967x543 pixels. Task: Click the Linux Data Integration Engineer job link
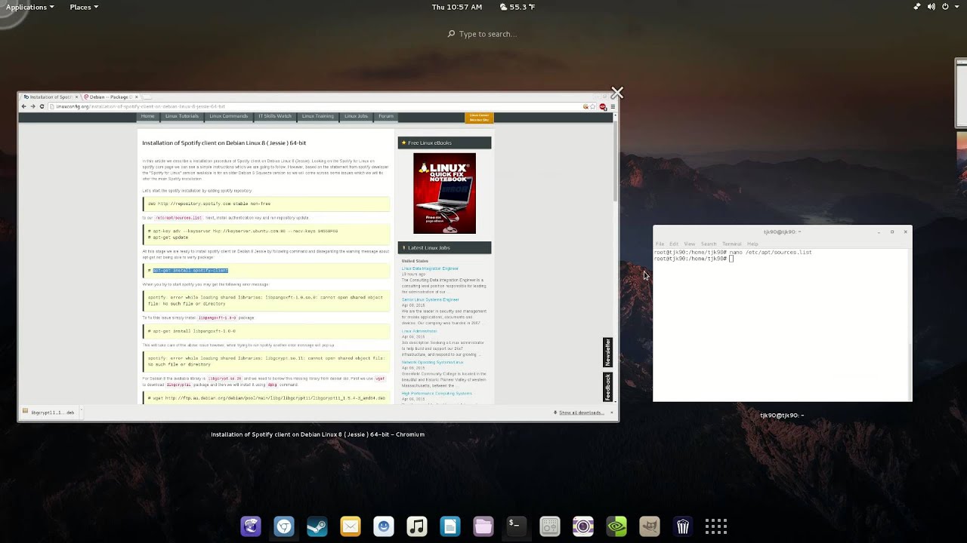pos(430,268)
